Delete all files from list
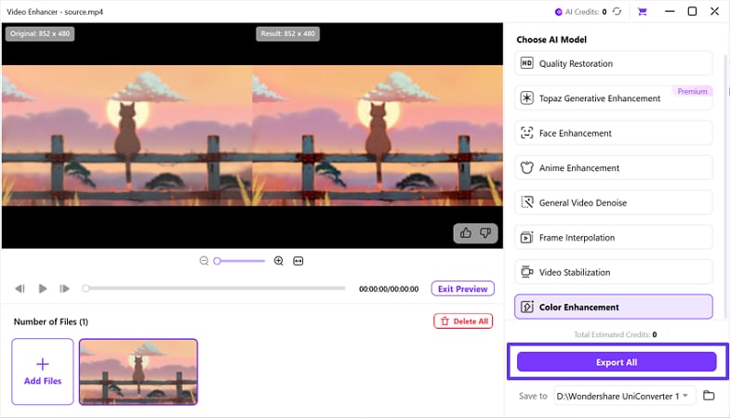This screenshot has width=730, height=418. click(463, 321)
